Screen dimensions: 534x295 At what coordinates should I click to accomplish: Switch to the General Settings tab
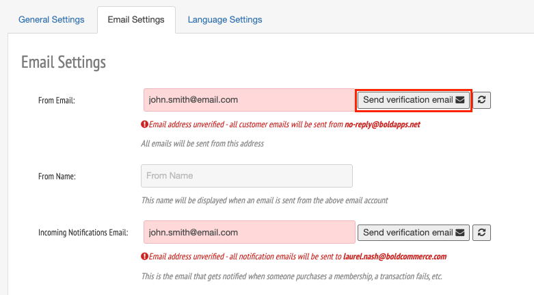point(51,20)
